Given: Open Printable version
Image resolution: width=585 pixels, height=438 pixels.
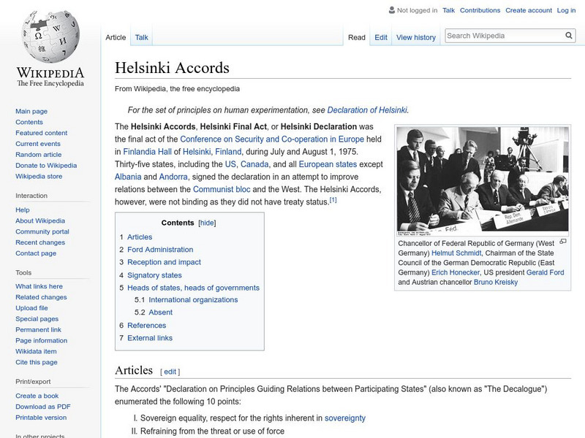Looking at the screenshot, I should pos(41,418).
